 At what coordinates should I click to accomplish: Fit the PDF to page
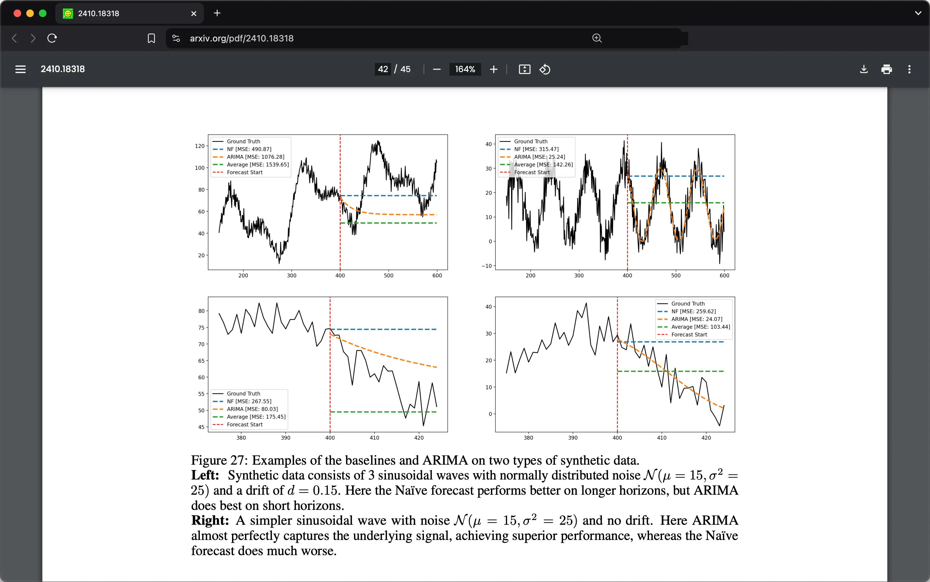[x=525, y=69]
